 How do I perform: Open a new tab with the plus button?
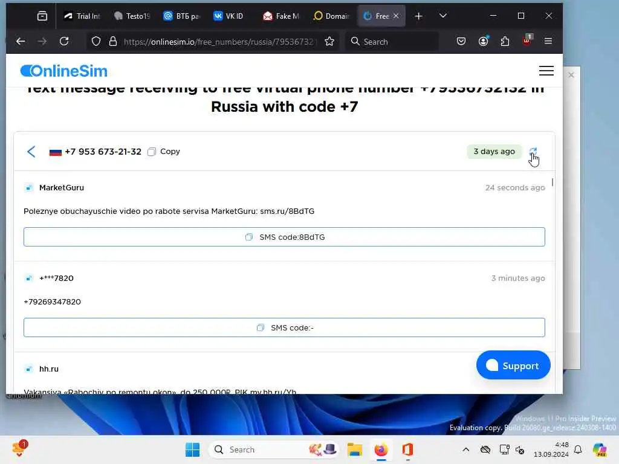tap(418, 16)
